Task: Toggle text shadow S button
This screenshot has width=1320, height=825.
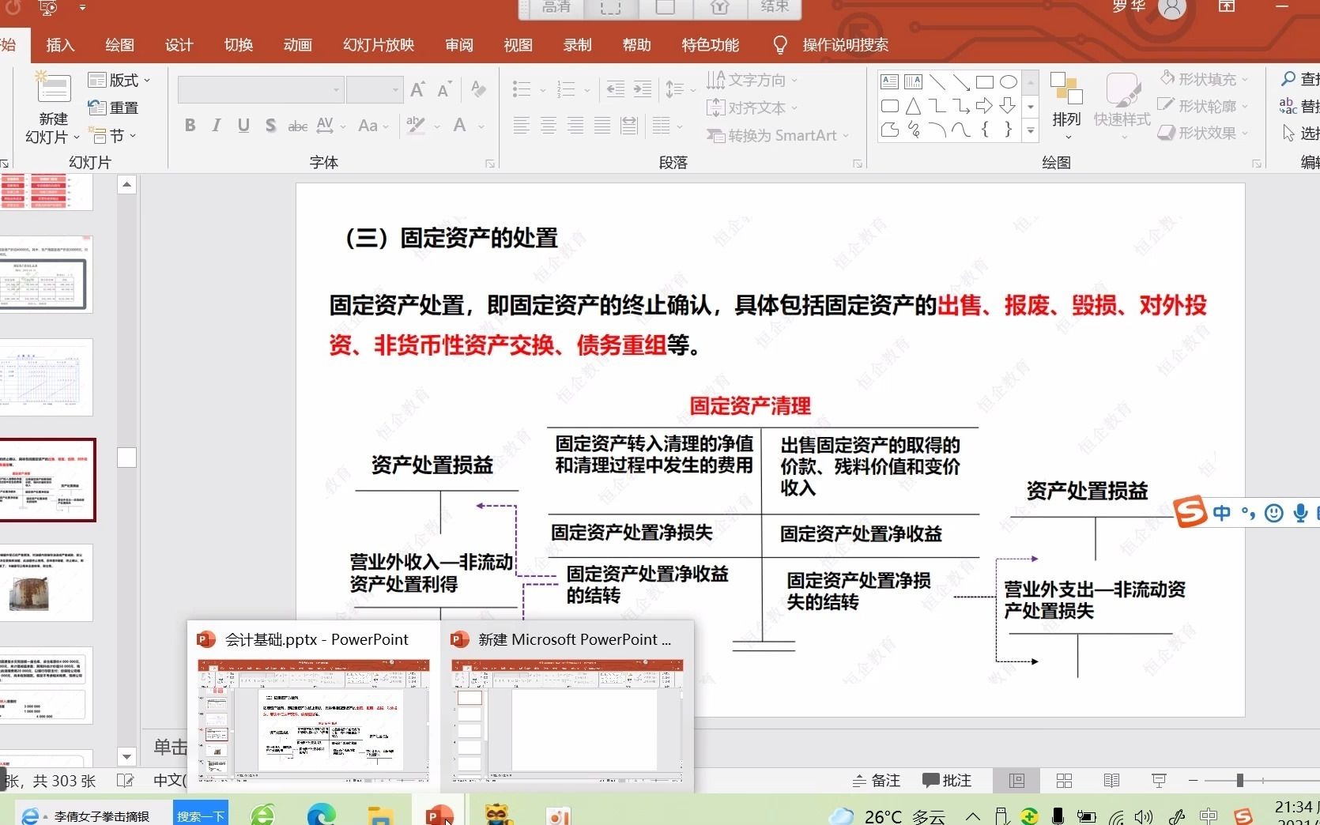Action: point(271,126)
